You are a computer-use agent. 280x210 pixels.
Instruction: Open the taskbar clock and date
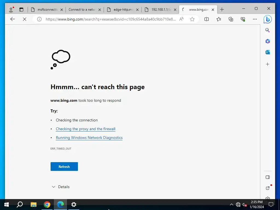click(x=256, y=205)
